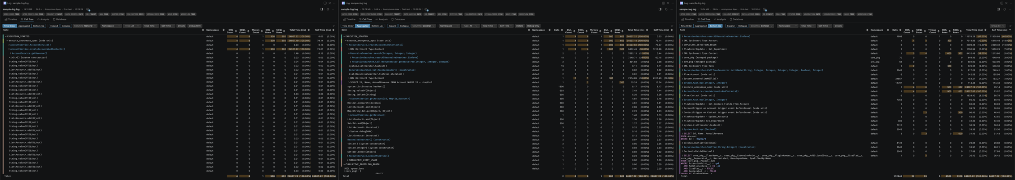Click the Expand button in the left pane
Screen dimensions: 1015x180
pos(54,26)
